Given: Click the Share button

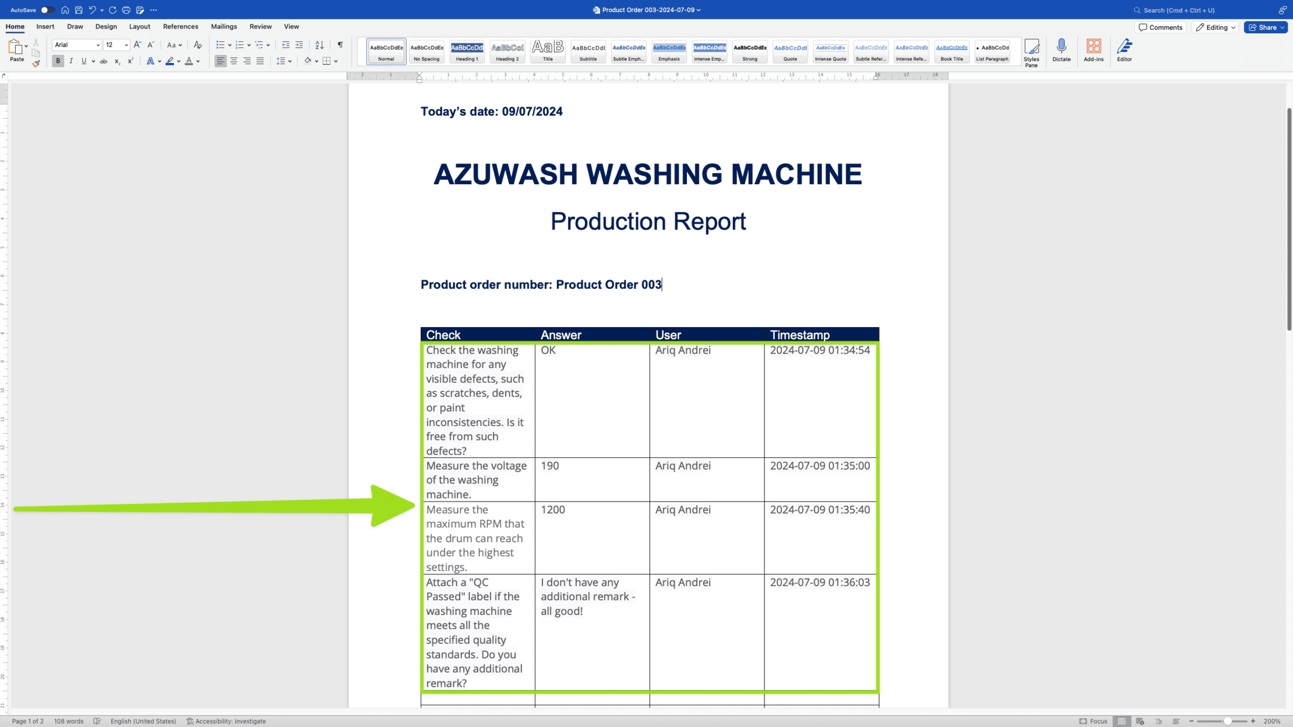Looking at the screenshot, I should pyautogui.click(x=1265, y=27).
